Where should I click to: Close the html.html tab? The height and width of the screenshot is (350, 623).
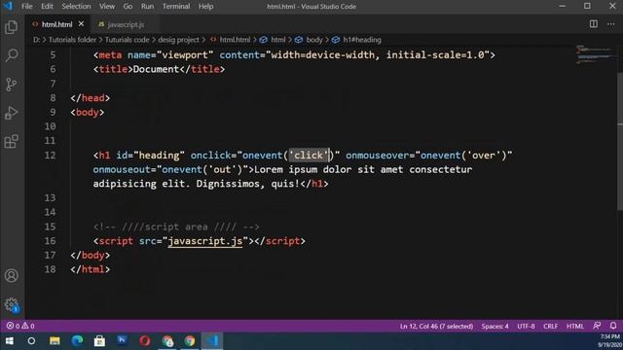click(81, 24)
